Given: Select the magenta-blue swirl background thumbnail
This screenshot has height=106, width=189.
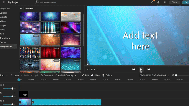Looking at the screenshot, I should click(x=71, y=27).
